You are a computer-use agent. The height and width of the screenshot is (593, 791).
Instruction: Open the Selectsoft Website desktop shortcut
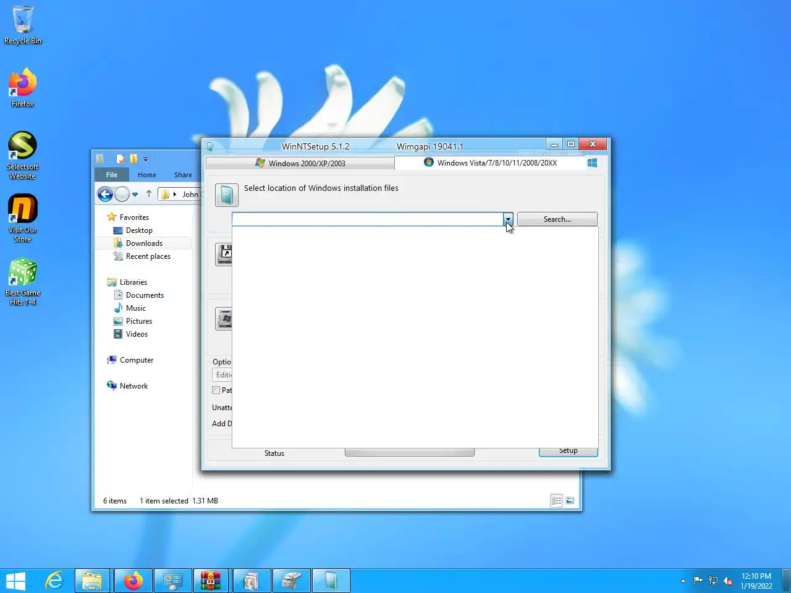(23, 156)
